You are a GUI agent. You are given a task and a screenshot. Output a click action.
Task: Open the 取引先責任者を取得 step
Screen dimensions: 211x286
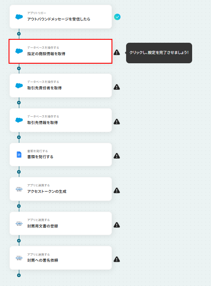61,86
